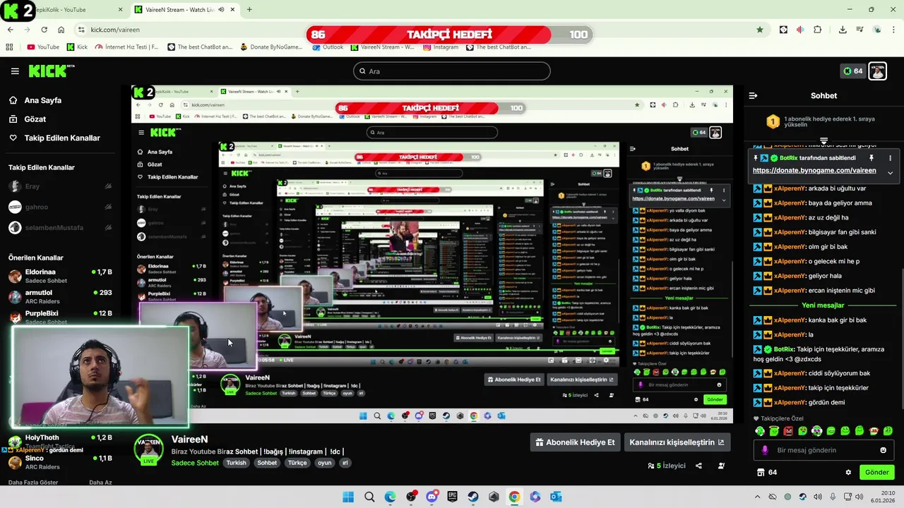Open a new browser tab

point(249,10)
